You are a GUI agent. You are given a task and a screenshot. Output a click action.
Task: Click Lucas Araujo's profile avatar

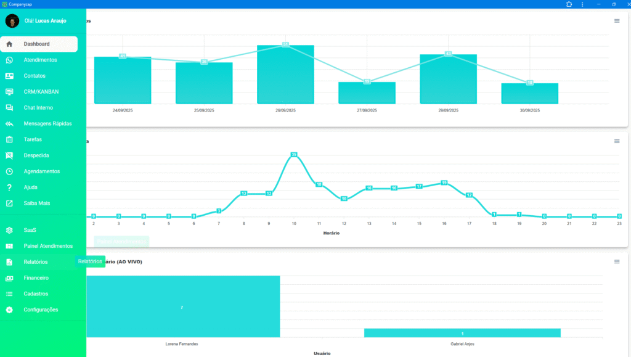pyautogui.click(x=12, y=21)
